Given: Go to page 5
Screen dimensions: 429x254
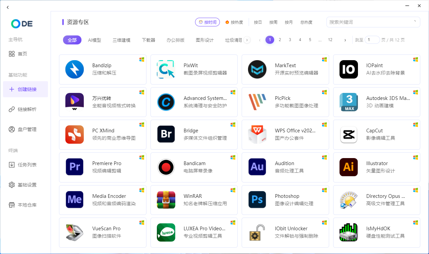Looking at the screenshot, I should pos(310,40).
